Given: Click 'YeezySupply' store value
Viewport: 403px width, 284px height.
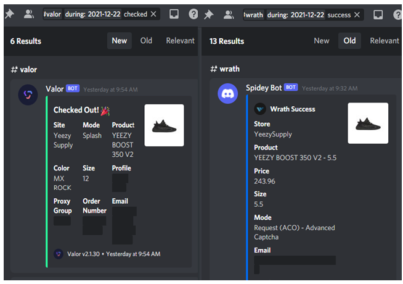Looking at the screenshot, I should 273,135.
